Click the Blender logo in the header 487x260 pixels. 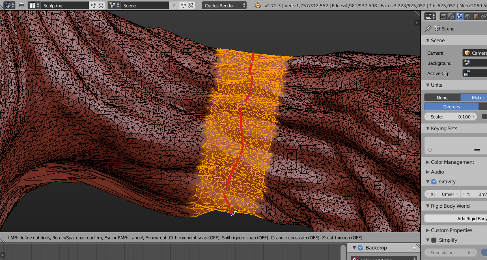point(257,6)
